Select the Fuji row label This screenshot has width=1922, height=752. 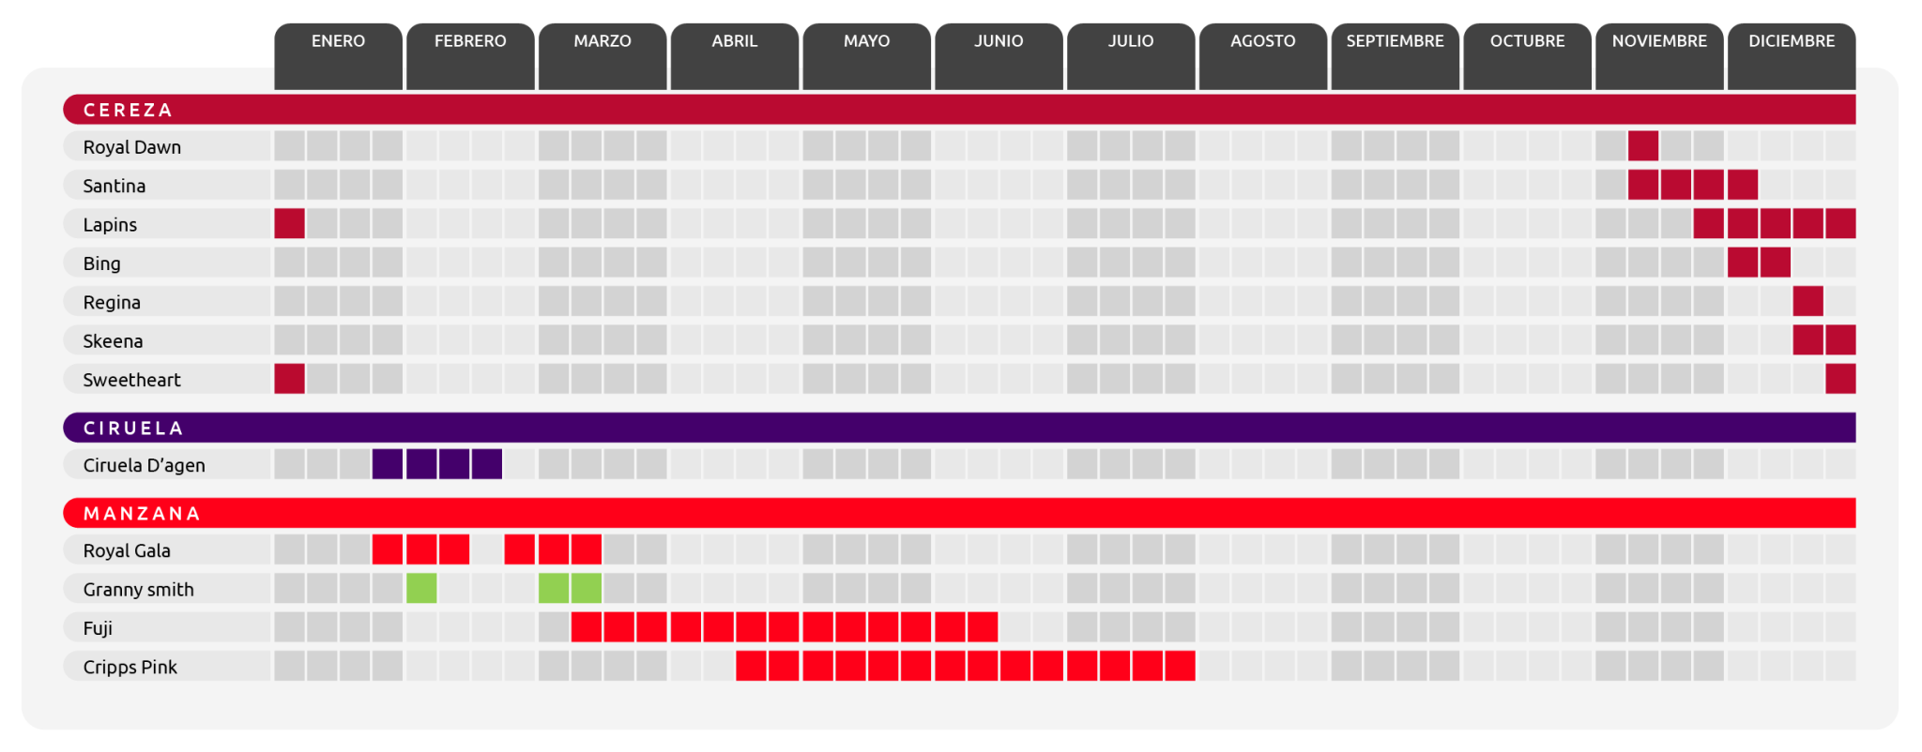[98, 628]
